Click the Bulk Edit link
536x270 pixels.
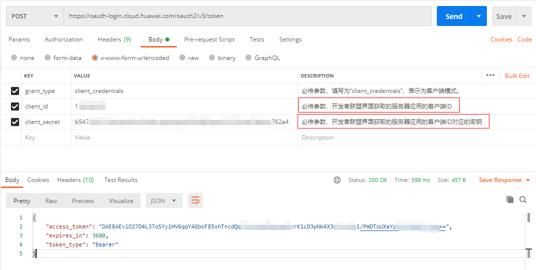517,76
